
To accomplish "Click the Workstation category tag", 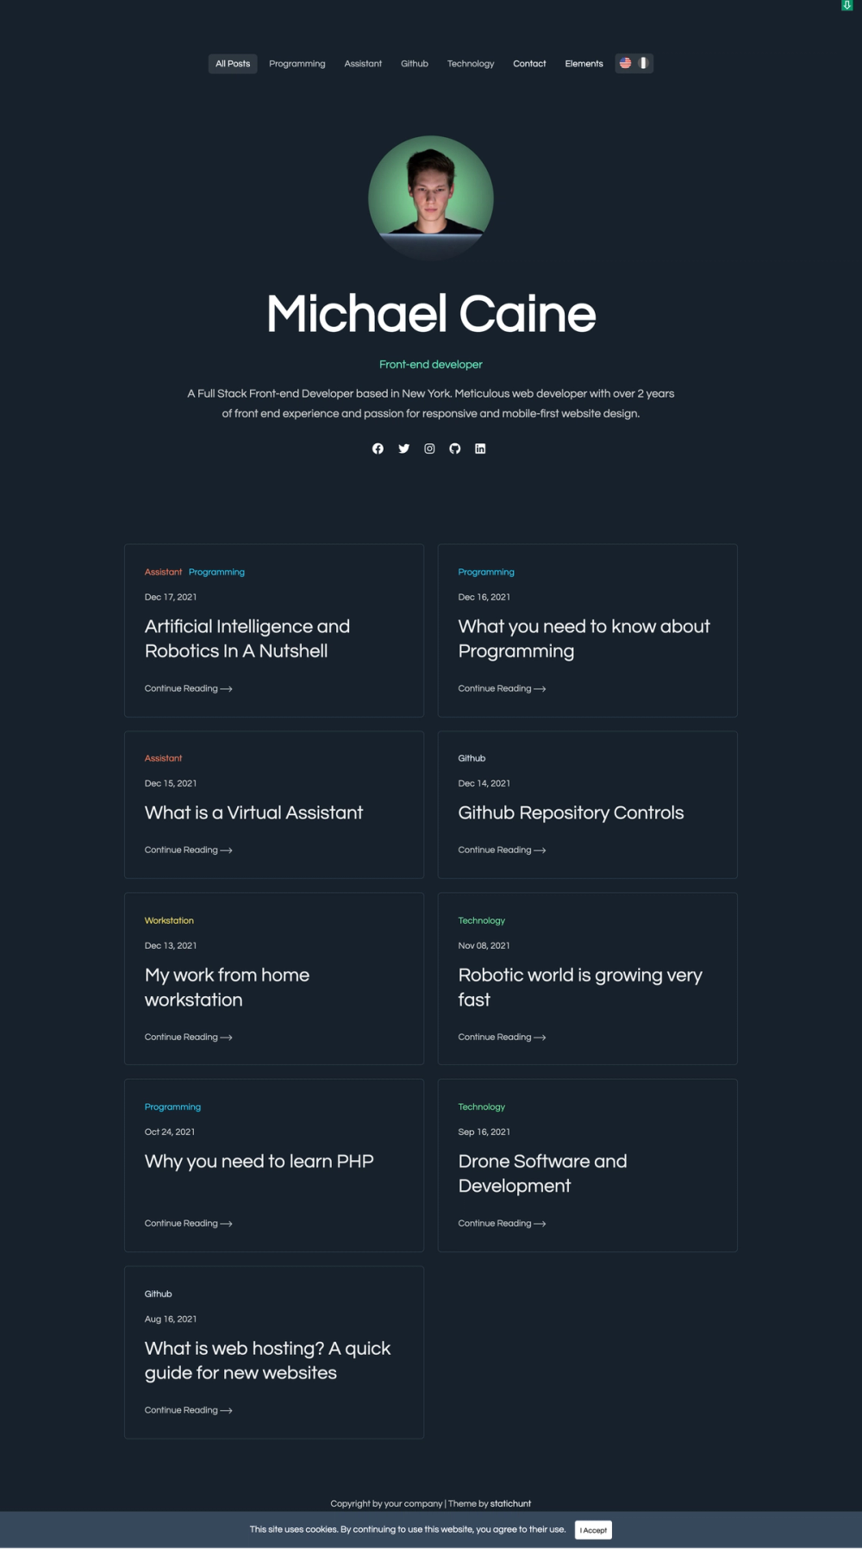I will click(x=169, y=920).
